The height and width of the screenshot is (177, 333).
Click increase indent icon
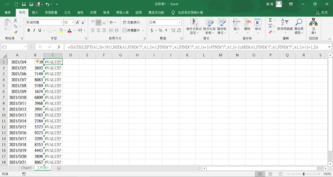coord(117,31)
